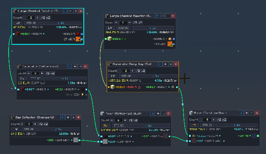This screenshot has height=154, width=266.
Task: Click the small yellow byproduct icon in Macerator (Netherrack) node
Action: [x=83, y=95]
